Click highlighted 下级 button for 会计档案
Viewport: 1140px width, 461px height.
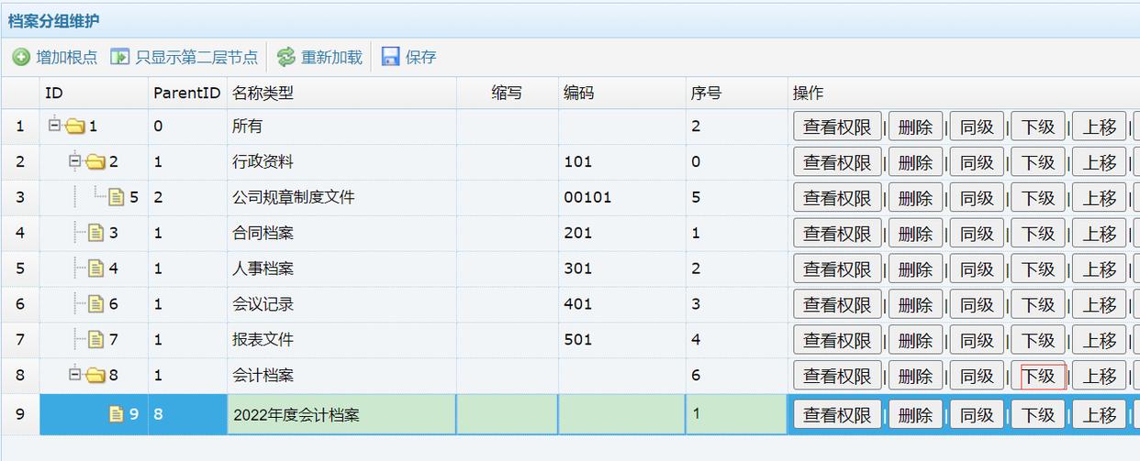pyautogui.click(x=1038, y=376)
